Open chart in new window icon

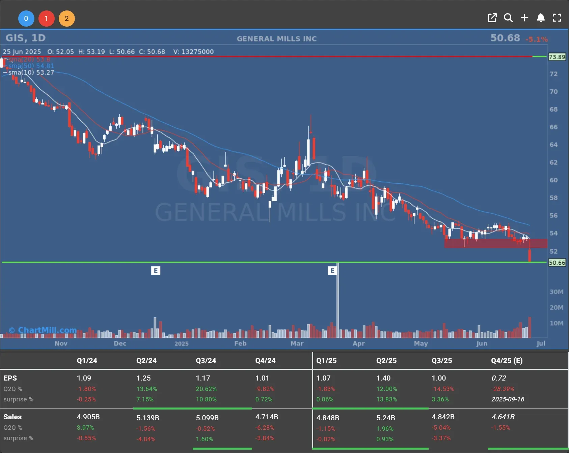pos(492,18)
